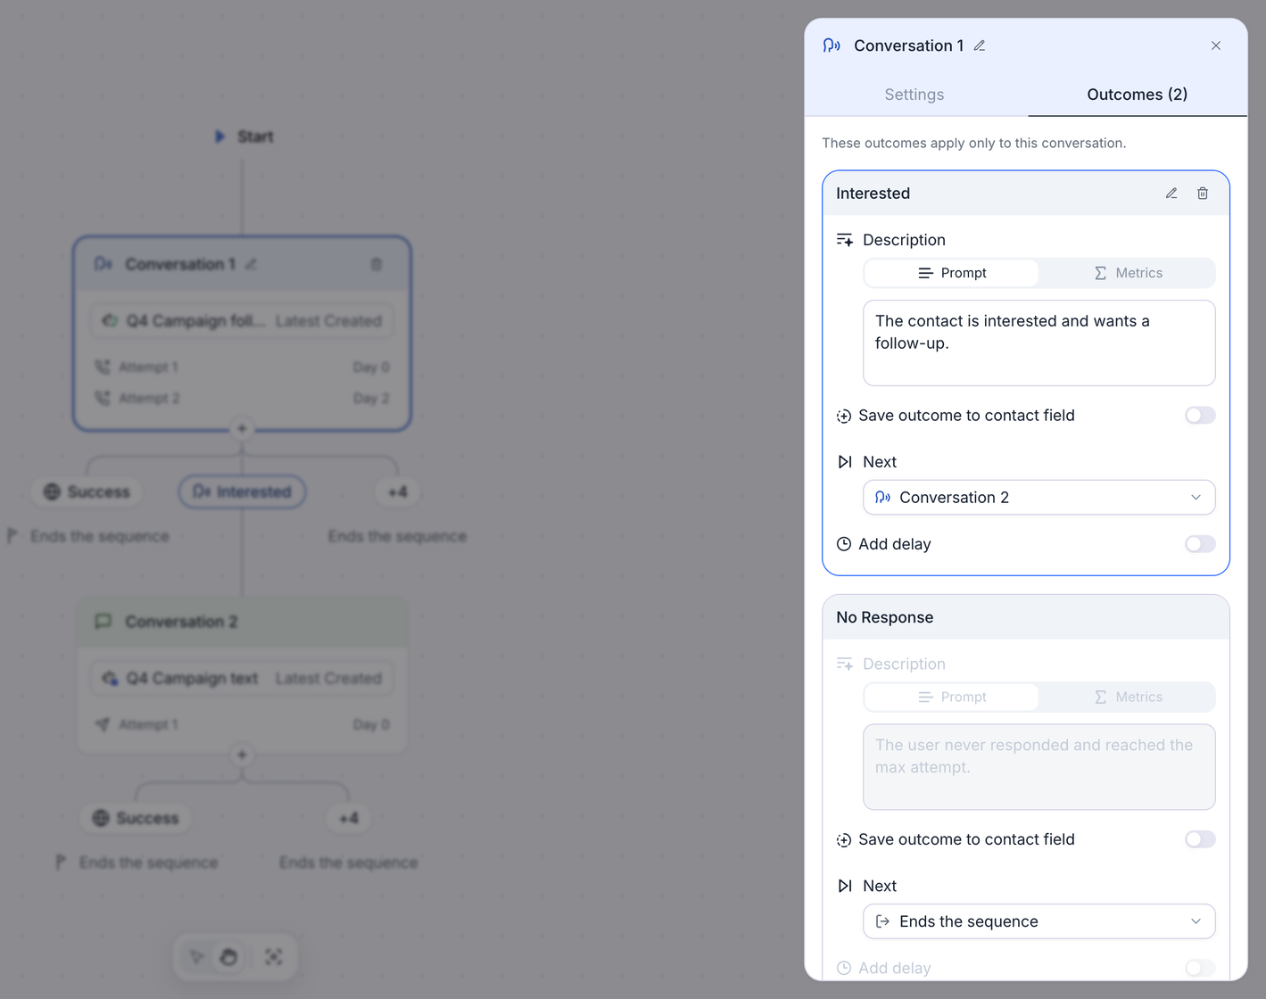
Task: Click the No Response prompt text box
Action: coord(1039,767)
